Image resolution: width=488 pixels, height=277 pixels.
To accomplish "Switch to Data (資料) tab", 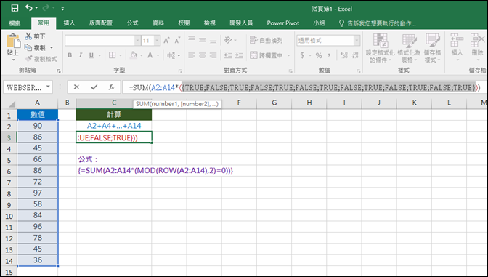I will click(158, 23).
